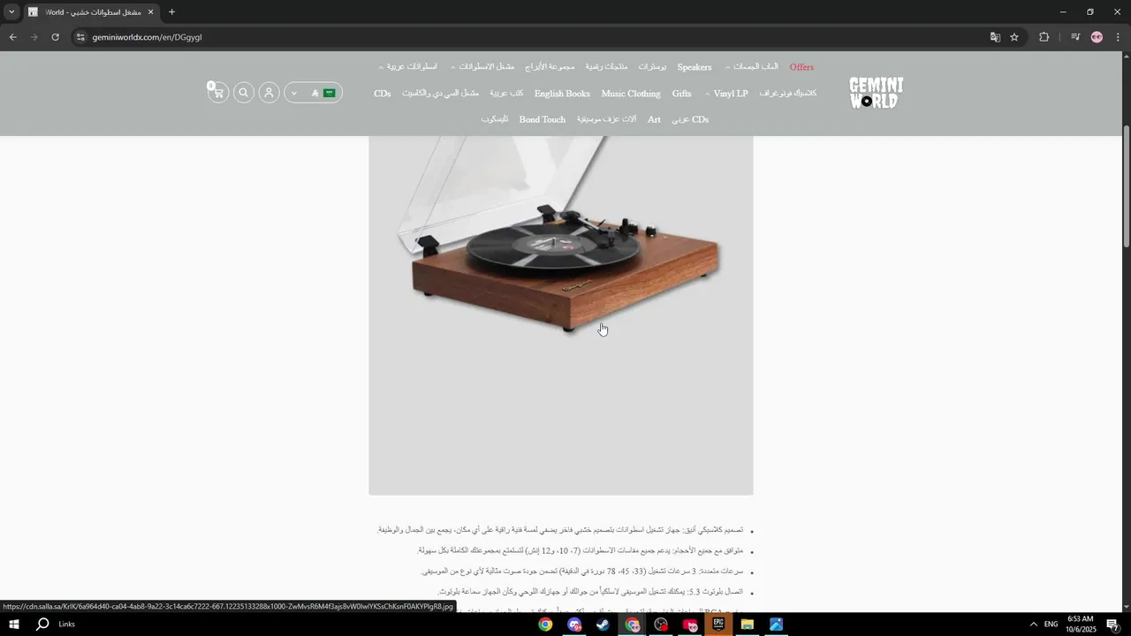
Task: Open the مجموعة الأبراج category
Action: coord(550,67)
